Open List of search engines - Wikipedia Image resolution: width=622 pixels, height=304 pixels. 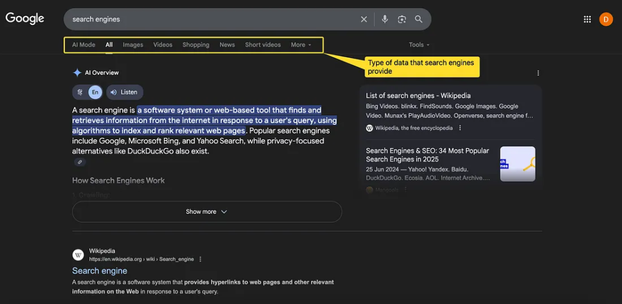tap(418, 95)
